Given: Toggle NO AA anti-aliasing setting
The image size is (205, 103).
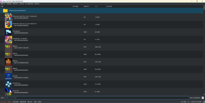Looking at the screenshot, I should click(x=30, y=102).
